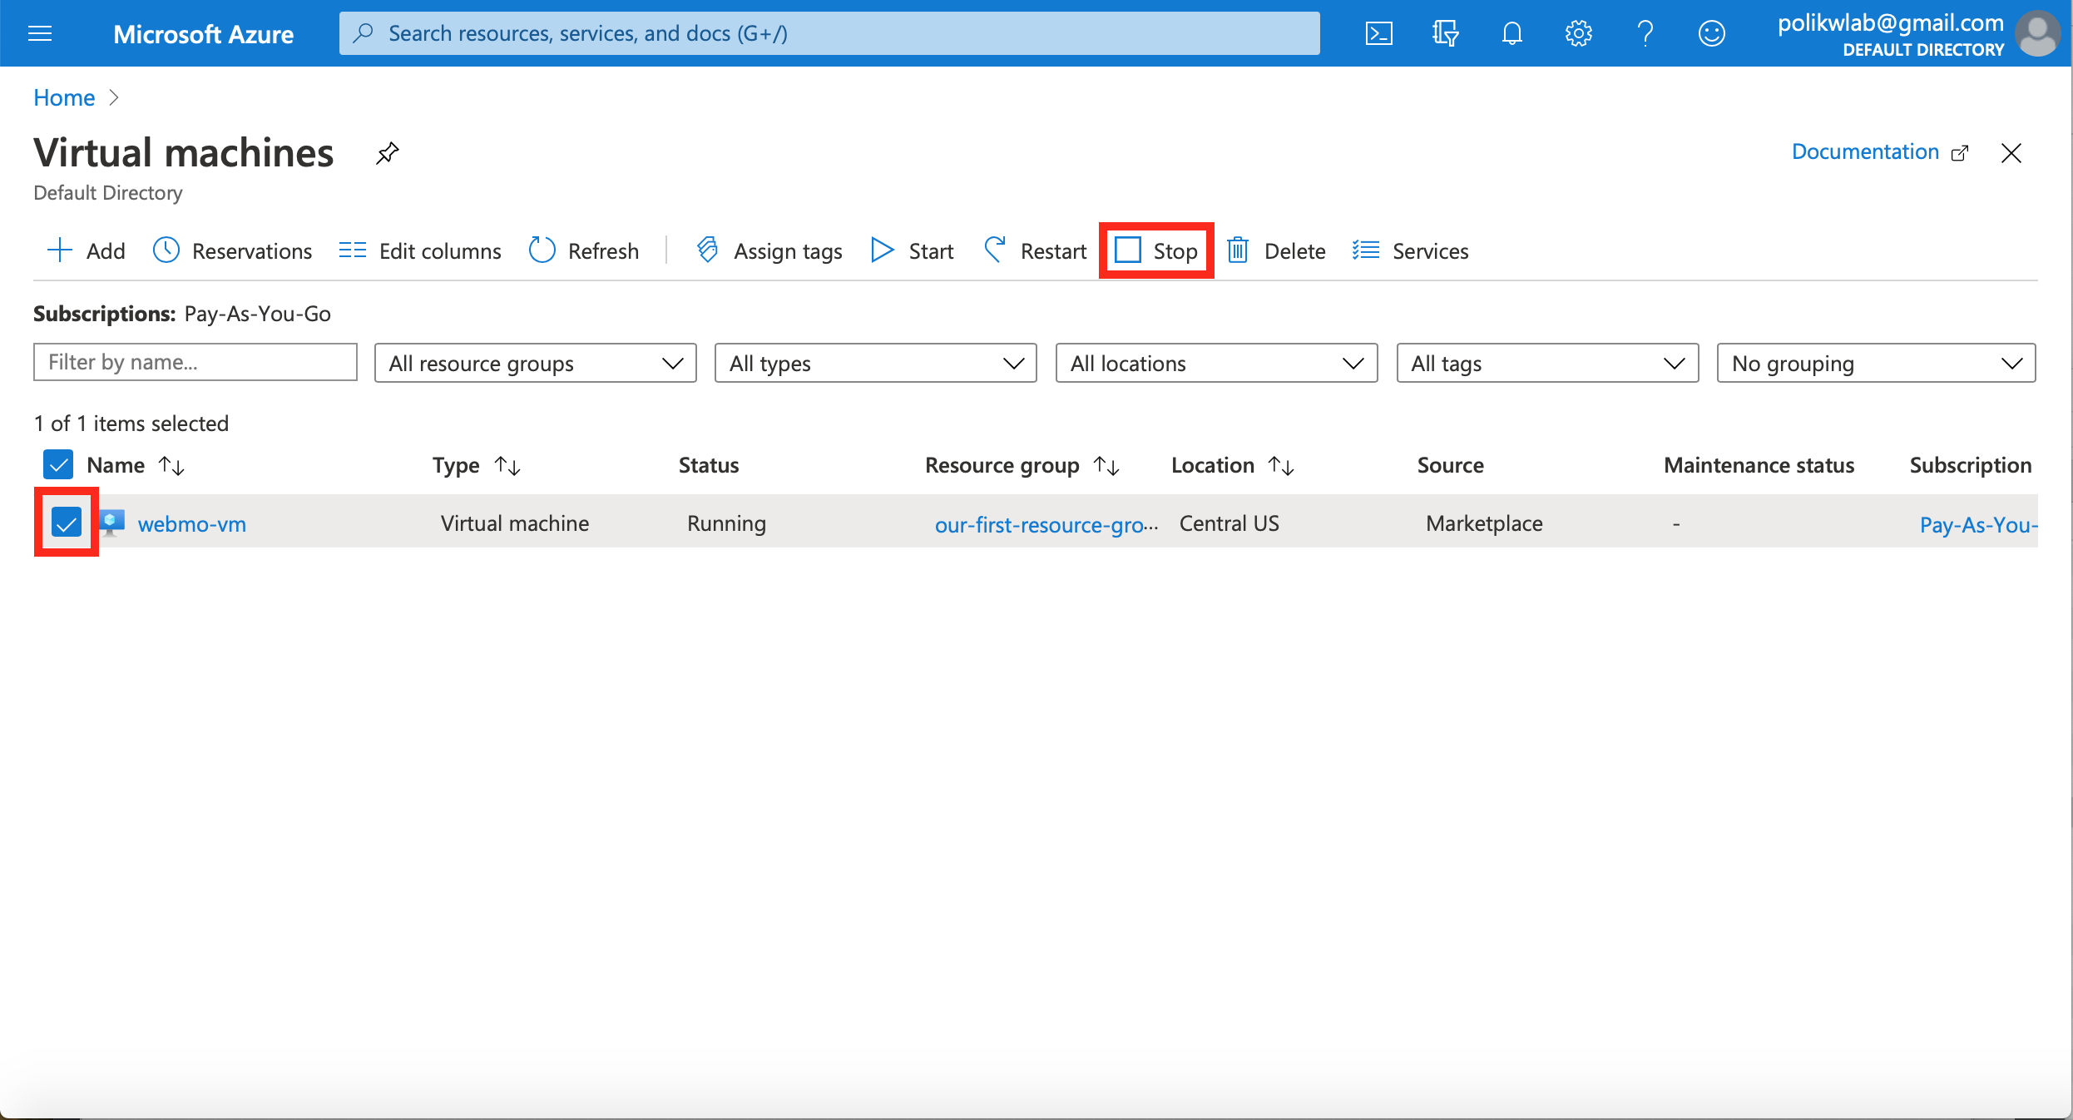The width and height of the screenshot is (2073, 1120).
Task: Expand the No grouping dropdown
Action: coord(1875,363)
